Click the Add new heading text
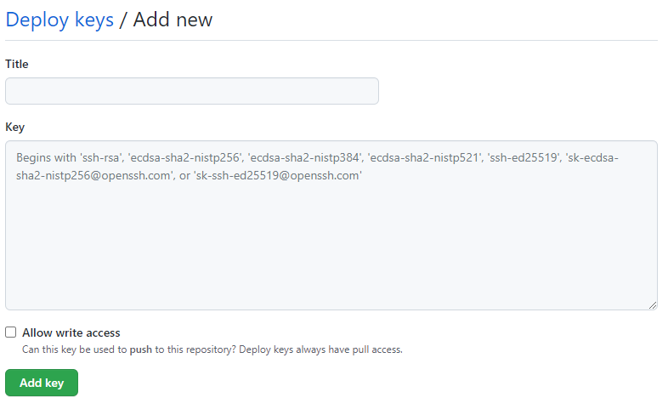The width and height of the screenshot is (668, 409). tap(173, 20)
